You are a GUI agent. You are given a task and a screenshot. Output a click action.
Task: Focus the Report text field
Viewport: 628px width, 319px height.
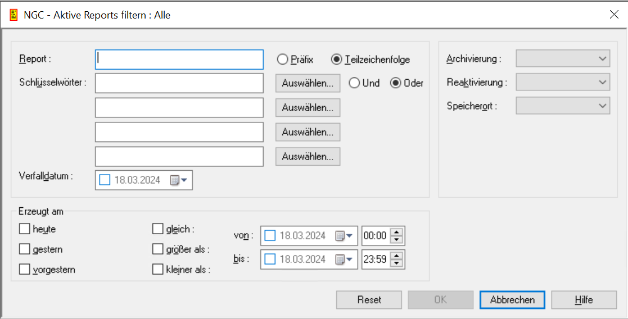pyautogui.click(x=179, y=59)
